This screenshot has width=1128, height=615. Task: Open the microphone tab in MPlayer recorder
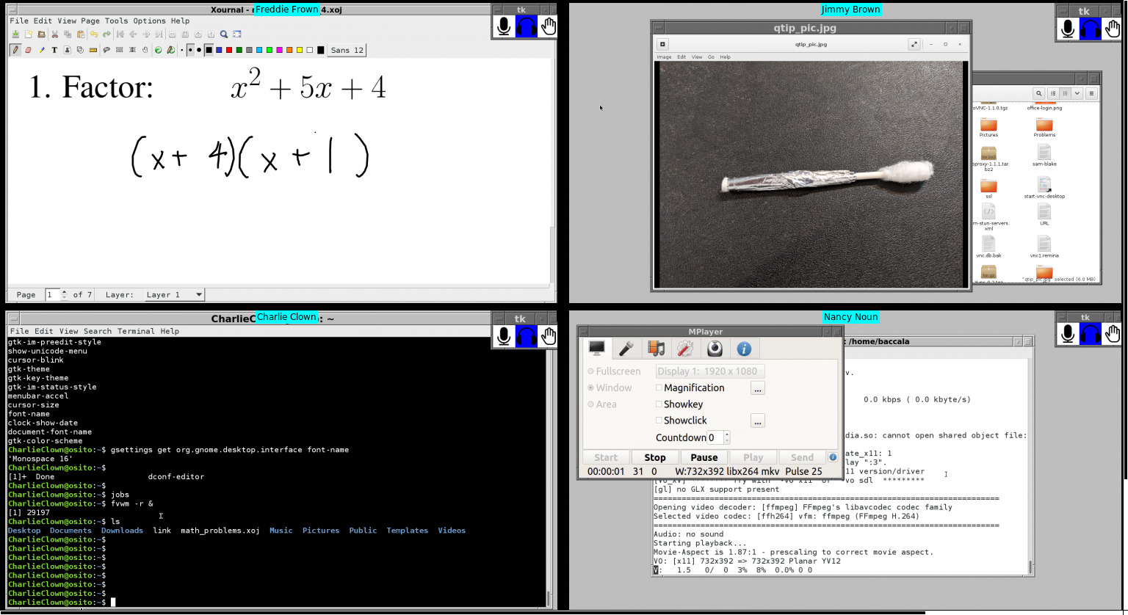click(626, 349)
